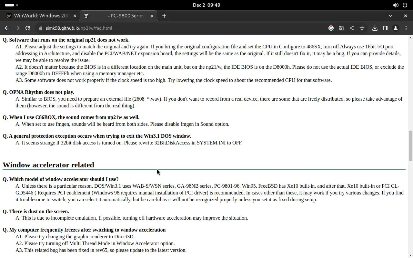
Task: Open the power menu icon
Action: (405, 5)
